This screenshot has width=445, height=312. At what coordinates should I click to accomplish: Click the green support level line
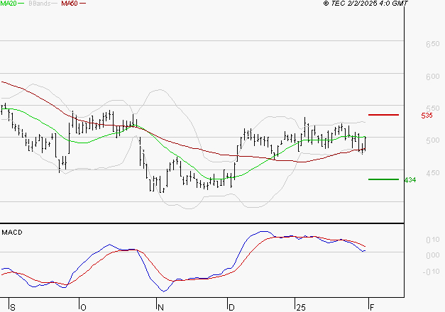coord(383,179)
